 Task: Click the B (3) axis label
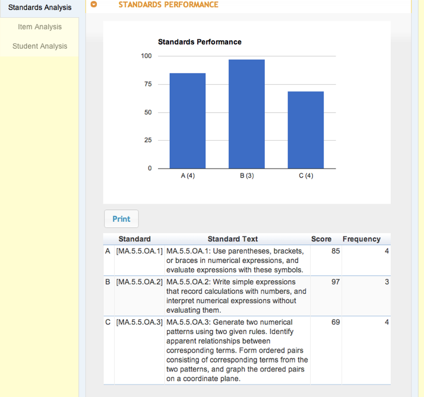coord(247,176)
